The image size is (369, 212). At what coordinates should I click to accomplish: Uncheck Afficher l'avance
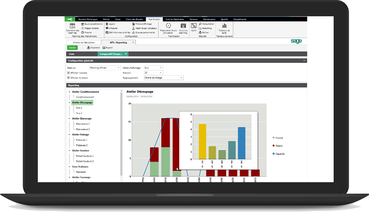coord(68,73)
